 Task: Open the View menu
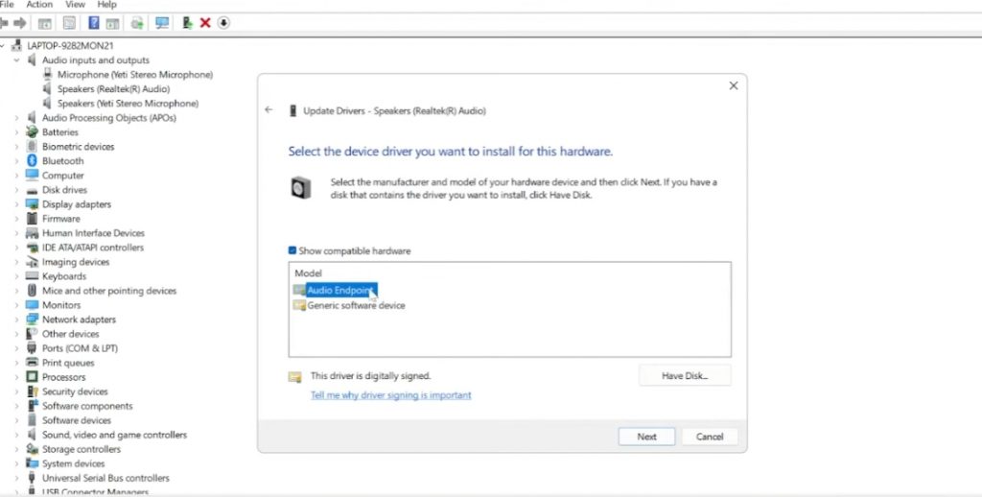coord(75,5)
